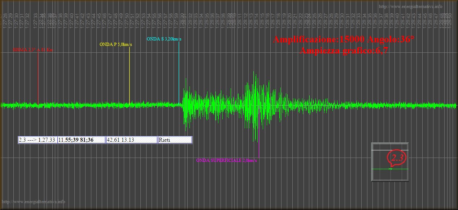This screenshot has height=210, width=458.
Task: Click the coordinates cell '42.61 13.13'
Action: point(132,140)
